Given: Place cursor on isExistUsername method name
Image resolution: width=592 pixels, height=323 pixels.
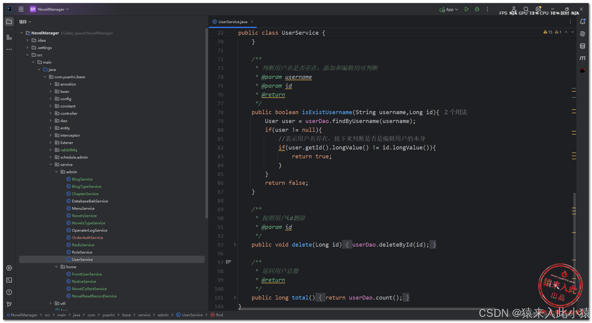Looking at the screenshot, I should pos(327,112).
